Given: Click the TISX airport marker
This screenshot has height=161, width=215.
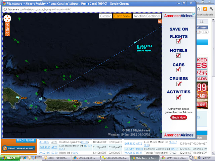Looking at the screenshot, I should (100, 117).
